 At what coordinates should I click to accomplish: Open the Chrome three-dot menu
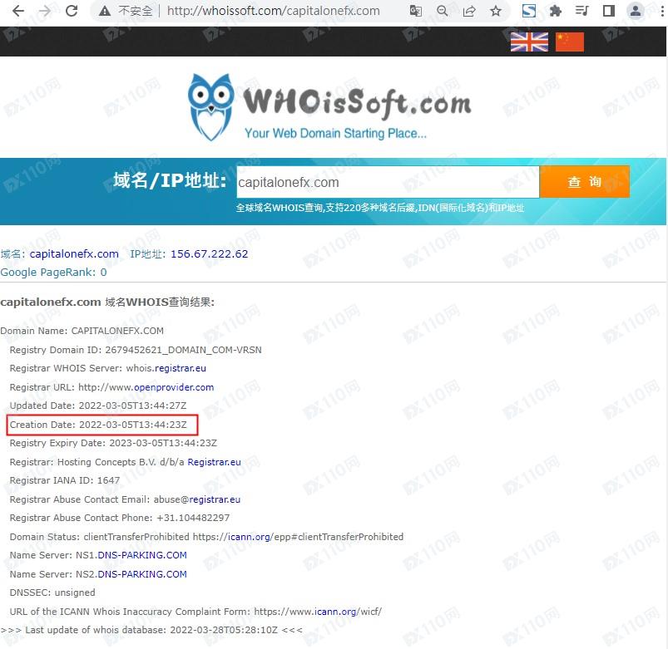pos(662,11)
